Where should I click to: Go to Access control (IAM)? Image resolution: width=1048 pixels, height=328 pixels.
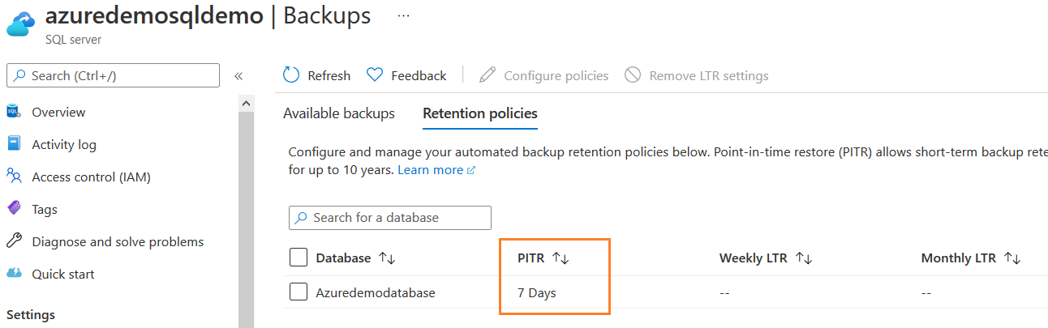(x=91, y=177)
